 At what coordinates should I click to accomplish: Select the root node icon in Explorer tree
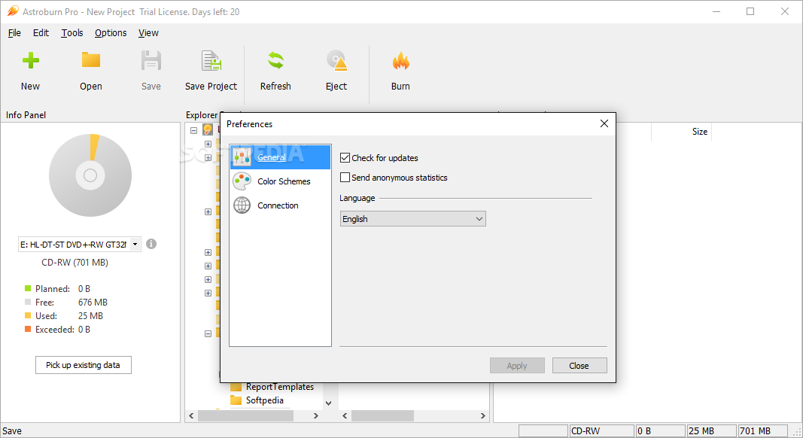(208, 129)
